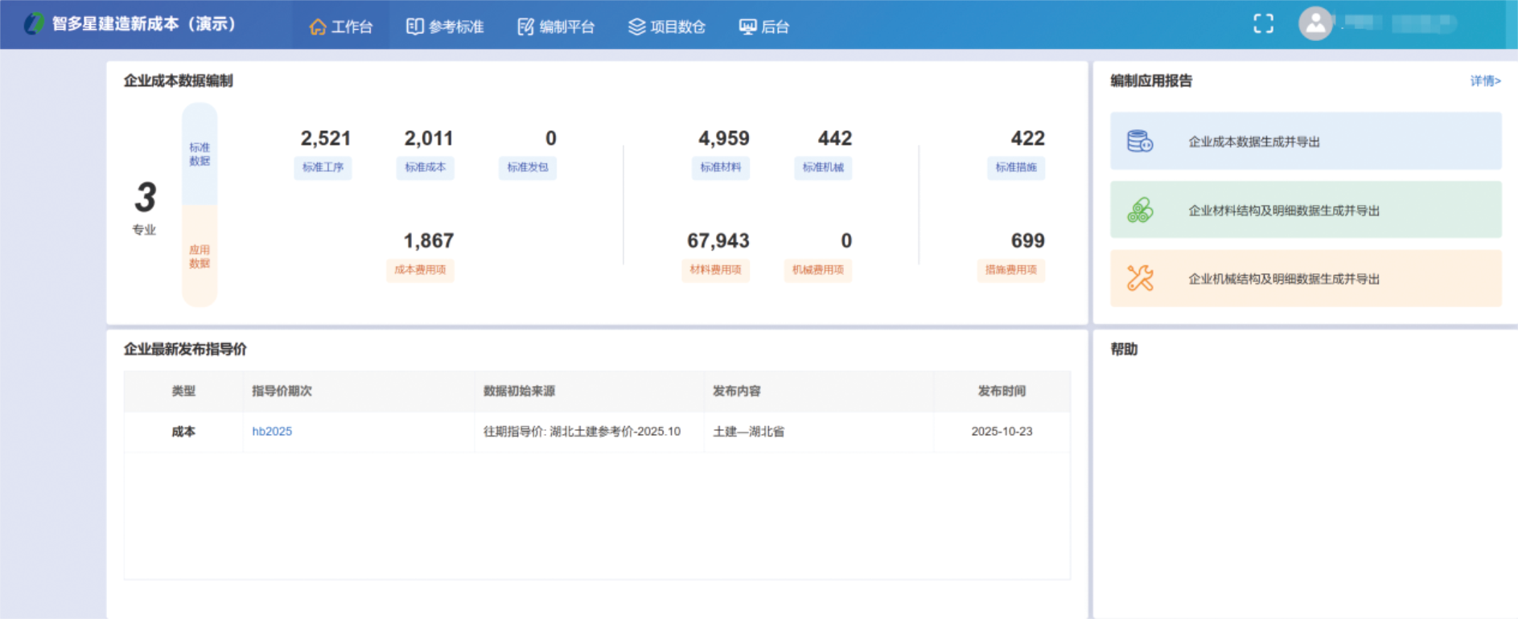The image size is (1518, 619).
Task: Click the 标准数据 blue pill segment
Action: point(200,154)
